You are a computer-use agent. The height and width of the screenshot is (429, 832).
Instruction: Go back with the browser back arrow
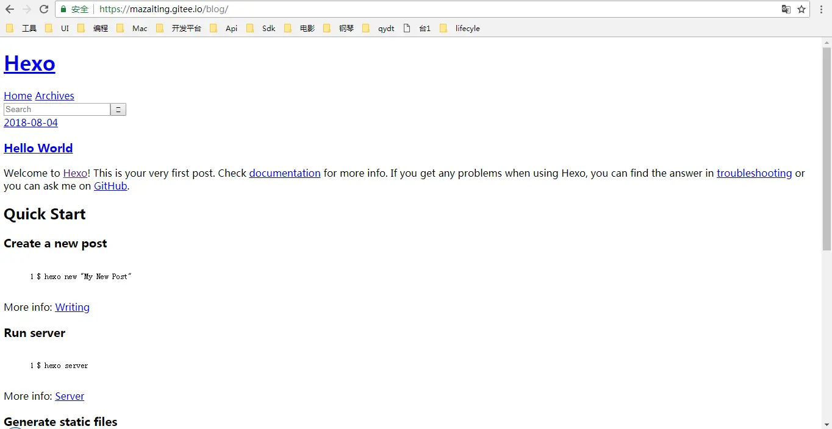pos(10,9)
